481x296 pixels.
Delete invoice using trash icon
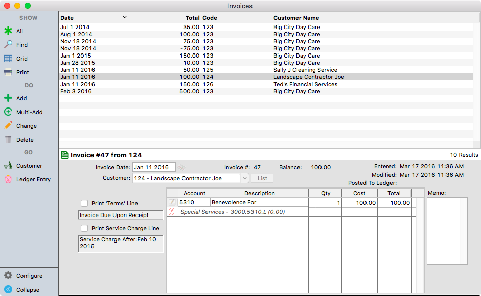8,140
